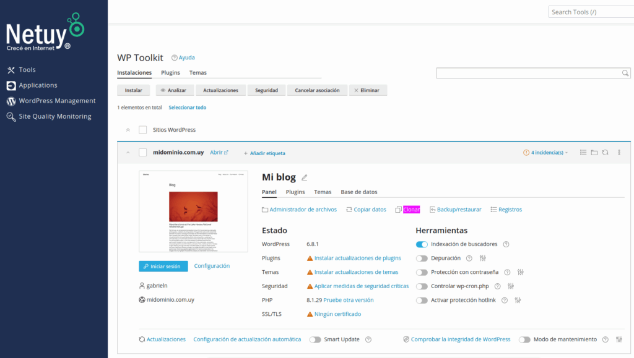Open Depuración settings sliders icon
634x358 pixels.
point(483,258)
